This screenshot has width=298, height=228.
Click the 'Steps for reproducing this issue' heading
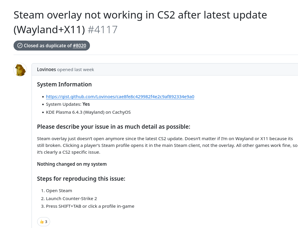coord(81,179)
